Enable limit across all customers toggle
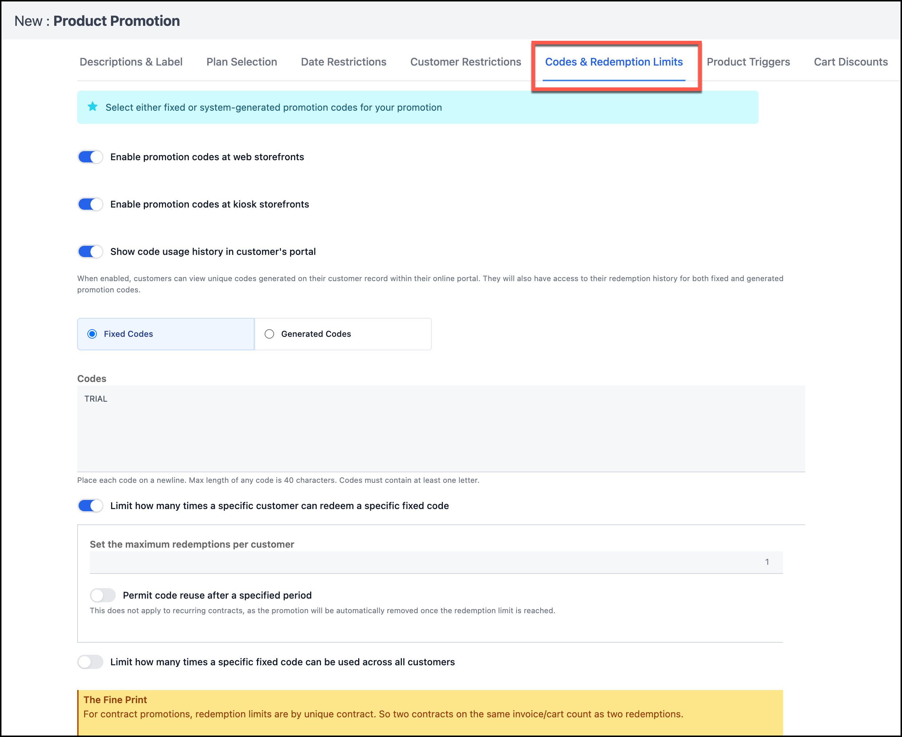 90,662
